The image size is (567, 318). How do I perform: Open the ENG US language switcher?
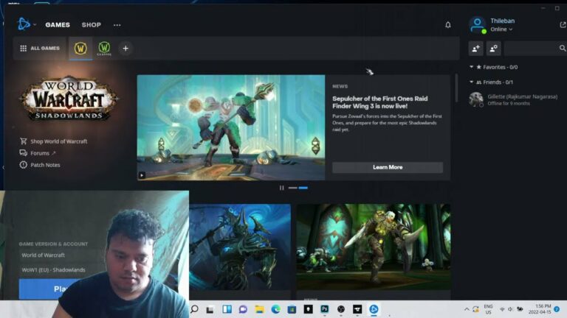[488, 309]
